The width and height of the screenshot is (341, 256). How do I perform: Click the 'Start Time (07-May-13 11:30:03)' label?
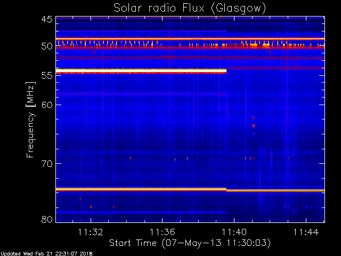[x=190, y=243]
